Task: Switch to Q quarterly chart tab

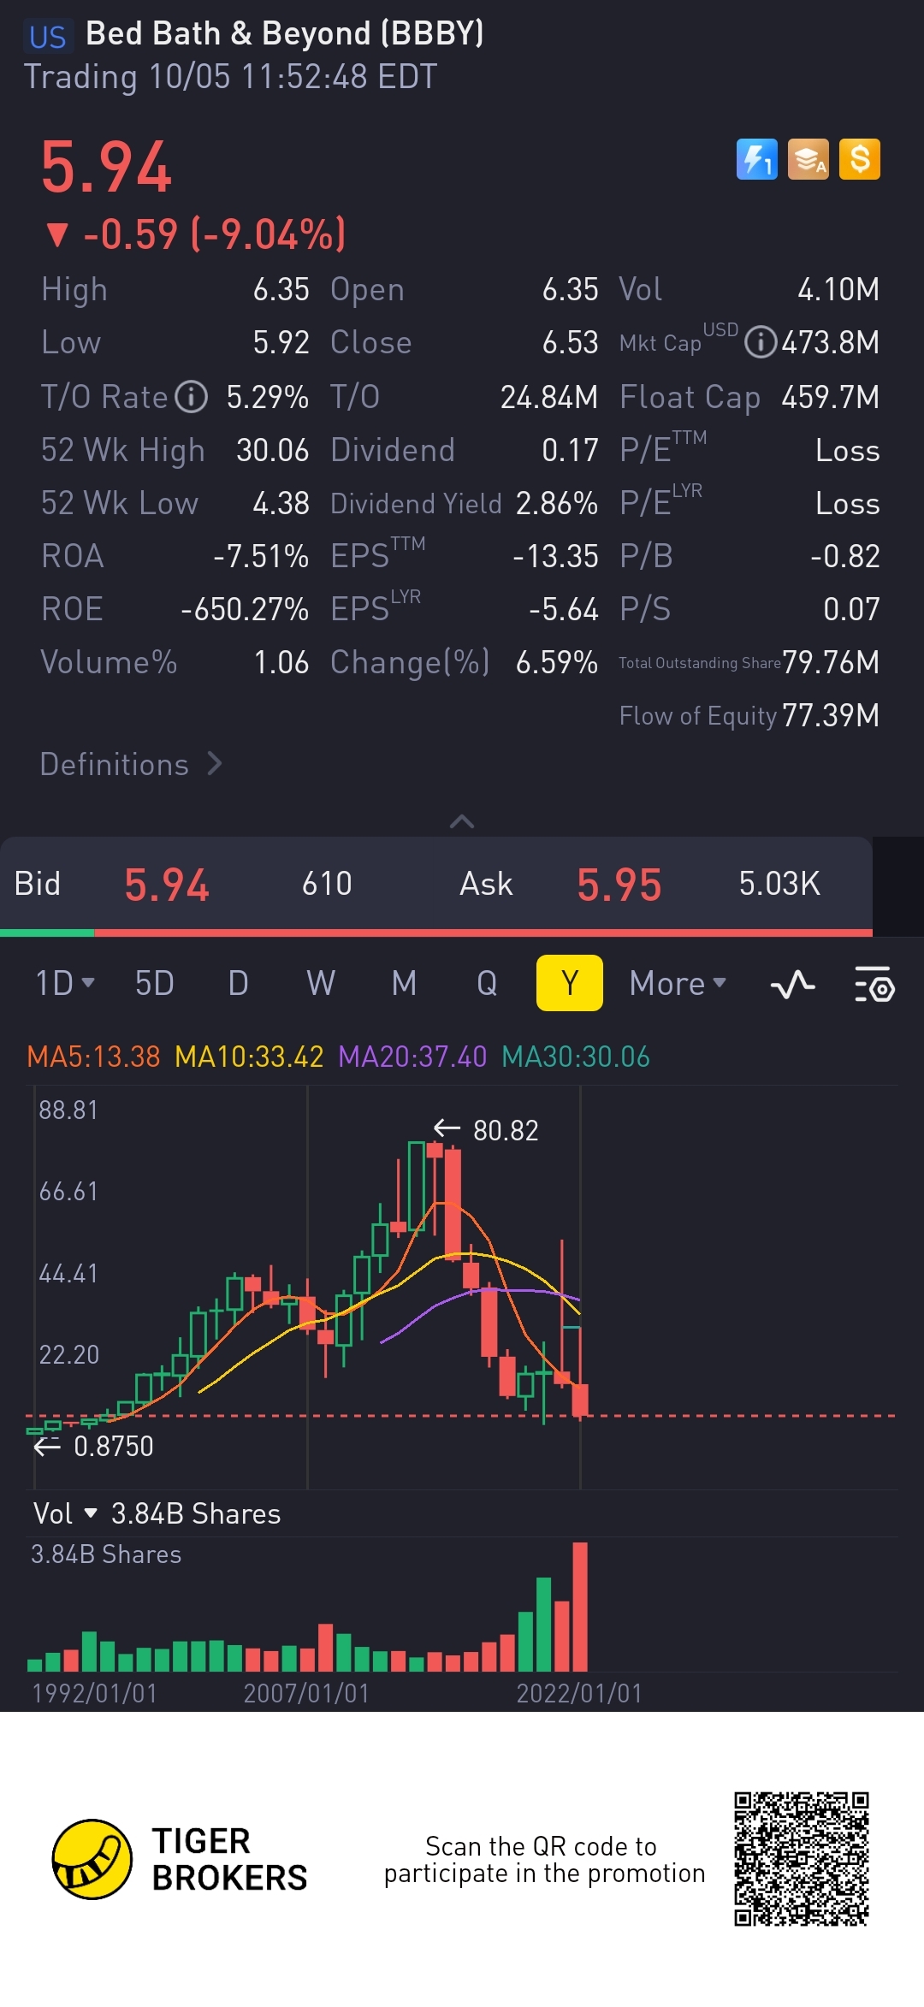Action: point(487,984)
